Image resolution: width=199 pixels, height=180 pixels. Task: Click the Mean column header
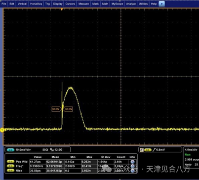coord(55,157)
